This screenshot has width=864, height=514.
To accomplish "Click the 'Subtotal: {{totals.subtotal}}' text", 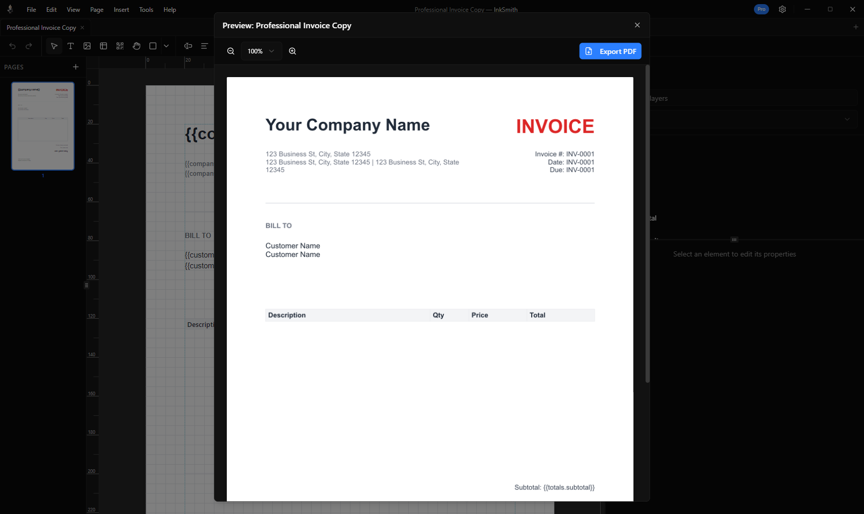I will click(x=554, y=487).
